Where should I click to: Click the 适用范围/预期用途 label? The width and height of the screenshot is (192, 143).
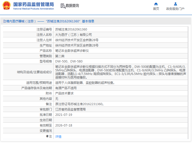coord(39,83)
